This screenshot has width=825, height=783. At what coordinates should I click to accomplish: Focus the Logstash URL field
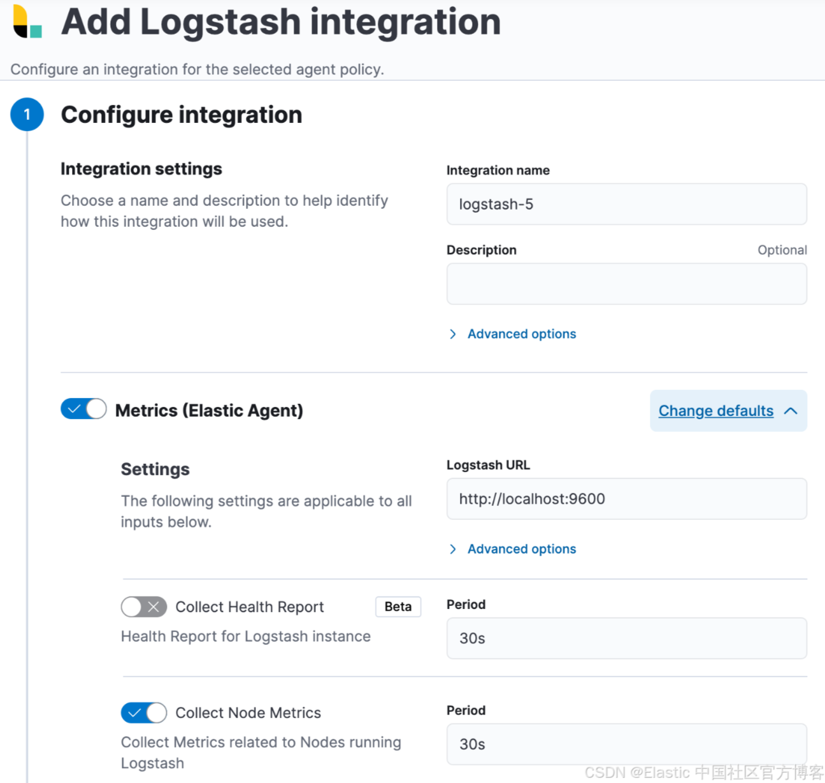(x=626, y=499)
